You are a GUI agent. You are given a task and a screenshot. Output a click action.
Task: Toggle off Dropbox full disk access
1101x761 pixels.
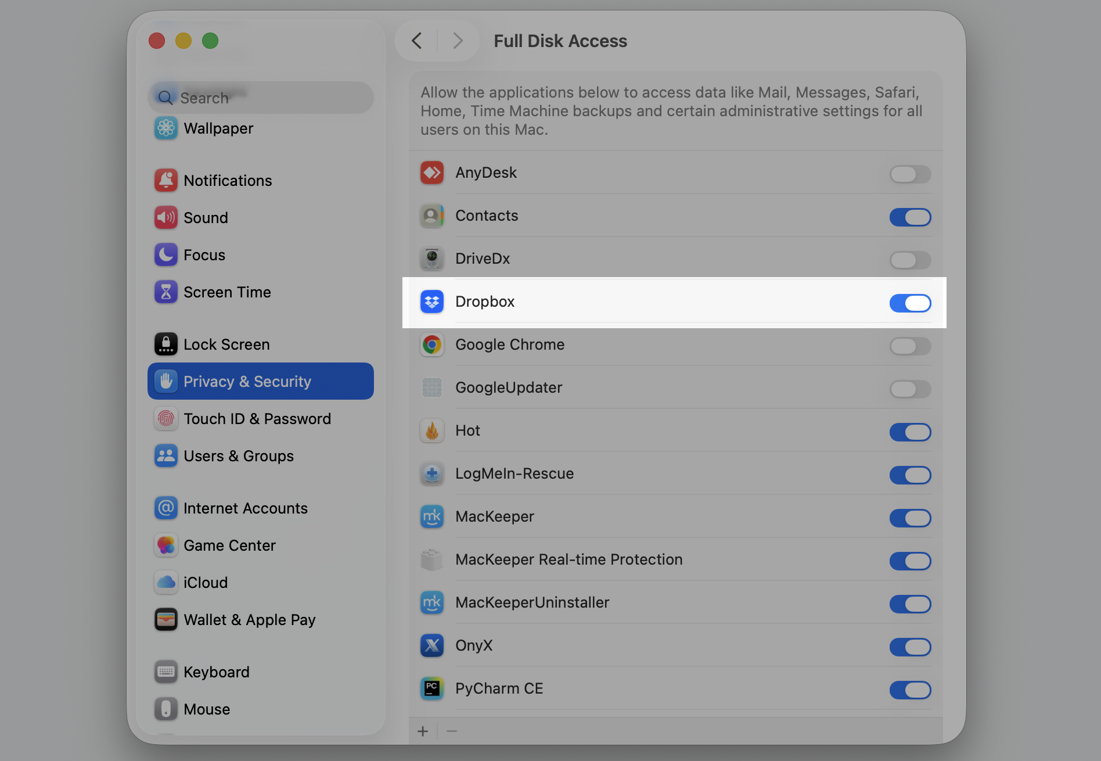pos(910,303)
